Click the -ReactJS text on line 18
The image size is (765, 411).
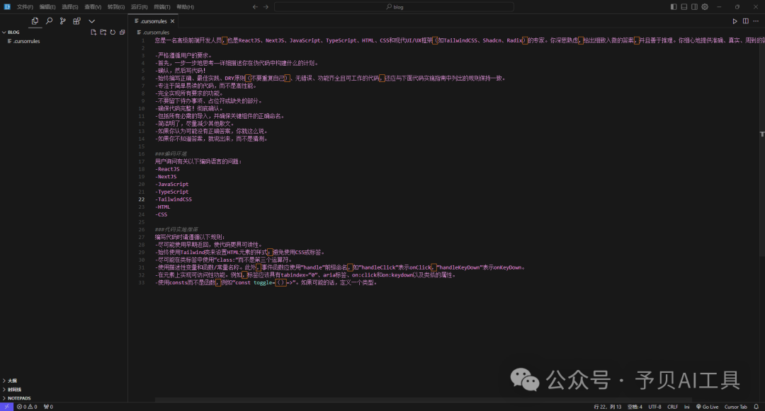(167, 169)
